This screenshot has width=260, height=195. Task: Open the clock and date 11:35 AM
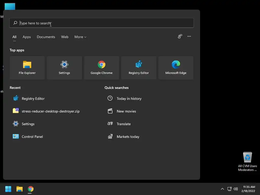(248, 189)
